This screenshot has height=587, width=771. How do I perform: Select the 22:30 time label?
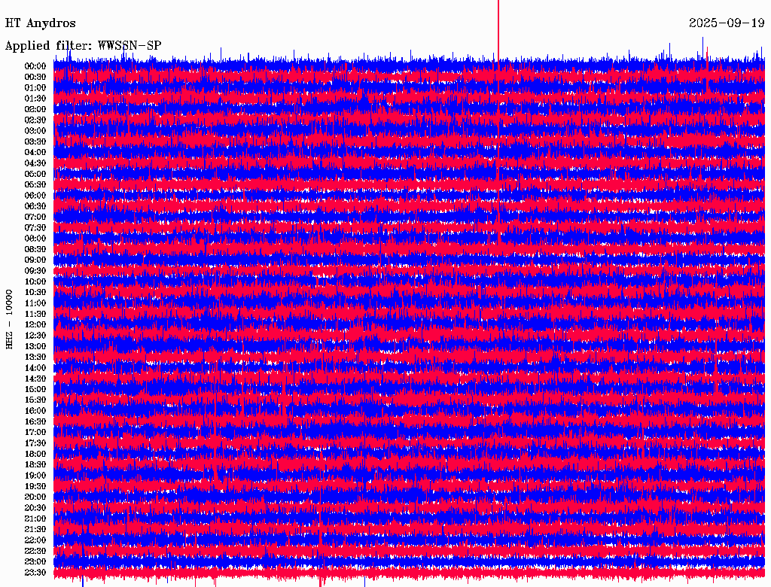(35, 551)
